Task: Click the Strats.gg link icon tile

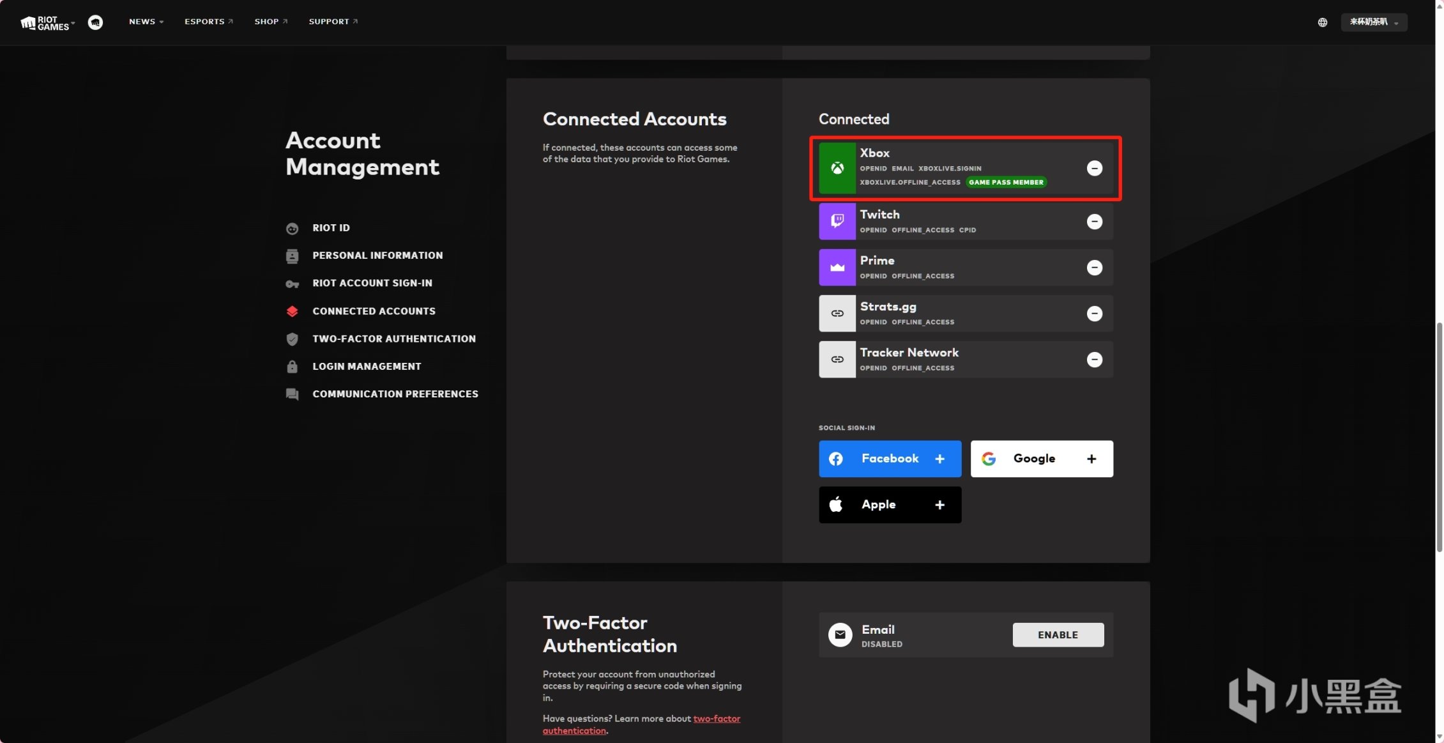Action: 837,314
